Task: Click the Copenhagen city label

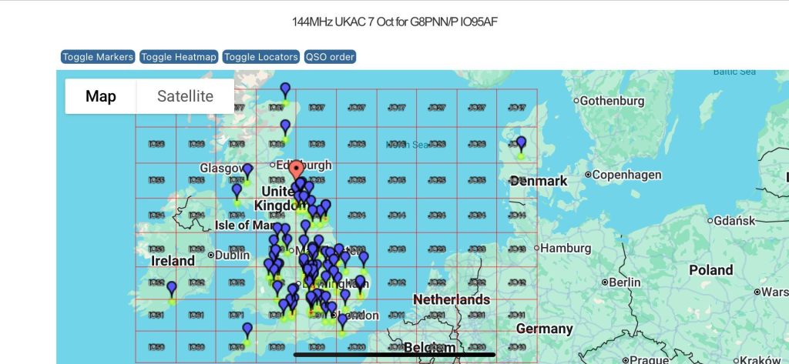Action: point(626,175)
